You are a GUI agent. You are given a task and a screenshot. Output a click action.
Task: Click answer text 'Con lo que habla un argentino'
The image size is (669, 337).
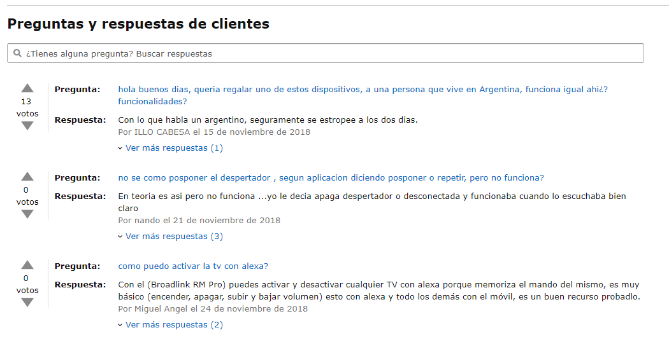click(x=268, y=120)
